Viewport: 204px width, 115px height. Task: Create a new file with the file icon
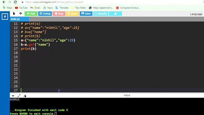[14, 13]
